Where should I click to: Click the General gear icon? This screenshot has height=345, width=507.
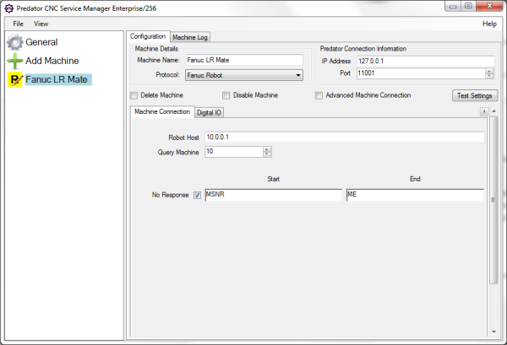[14, 42]
